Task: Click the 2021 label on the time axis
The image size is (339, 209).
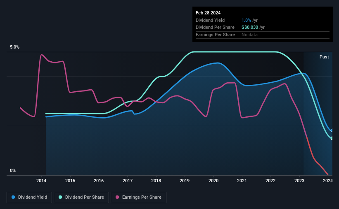Action: pos(242,181)
